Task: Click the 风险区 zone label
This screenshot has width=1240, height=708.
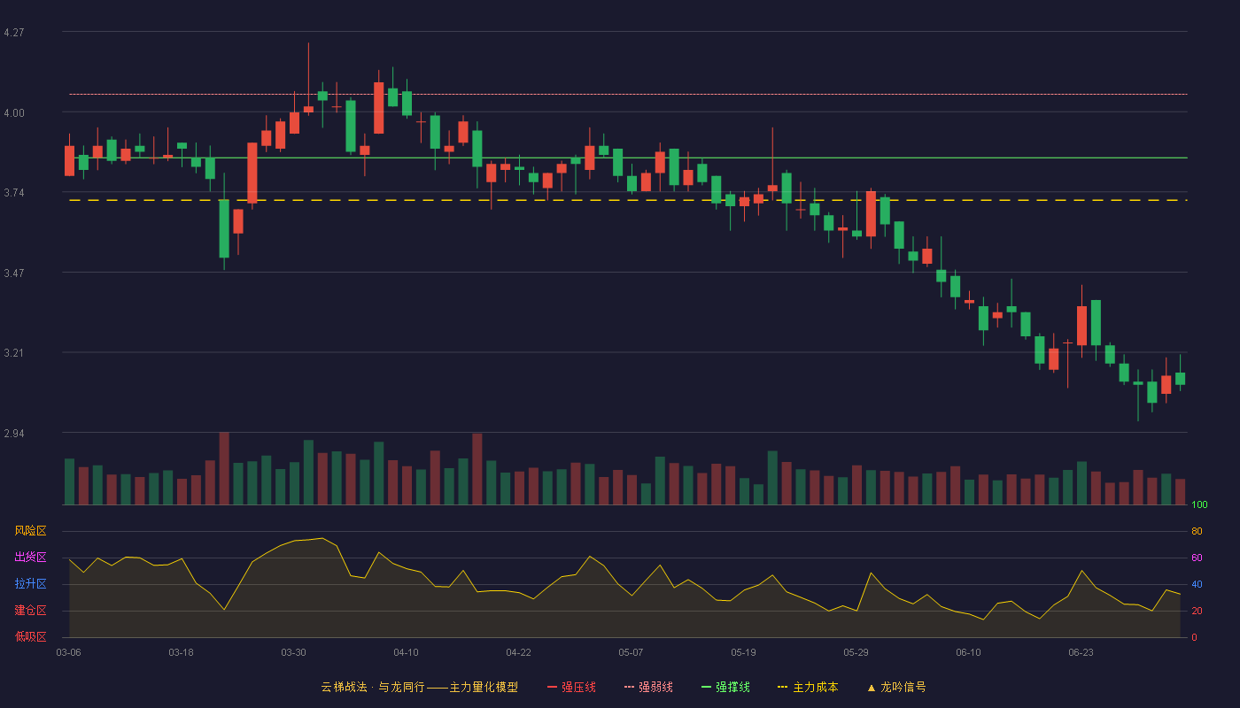Action: (x=30, y=531)
